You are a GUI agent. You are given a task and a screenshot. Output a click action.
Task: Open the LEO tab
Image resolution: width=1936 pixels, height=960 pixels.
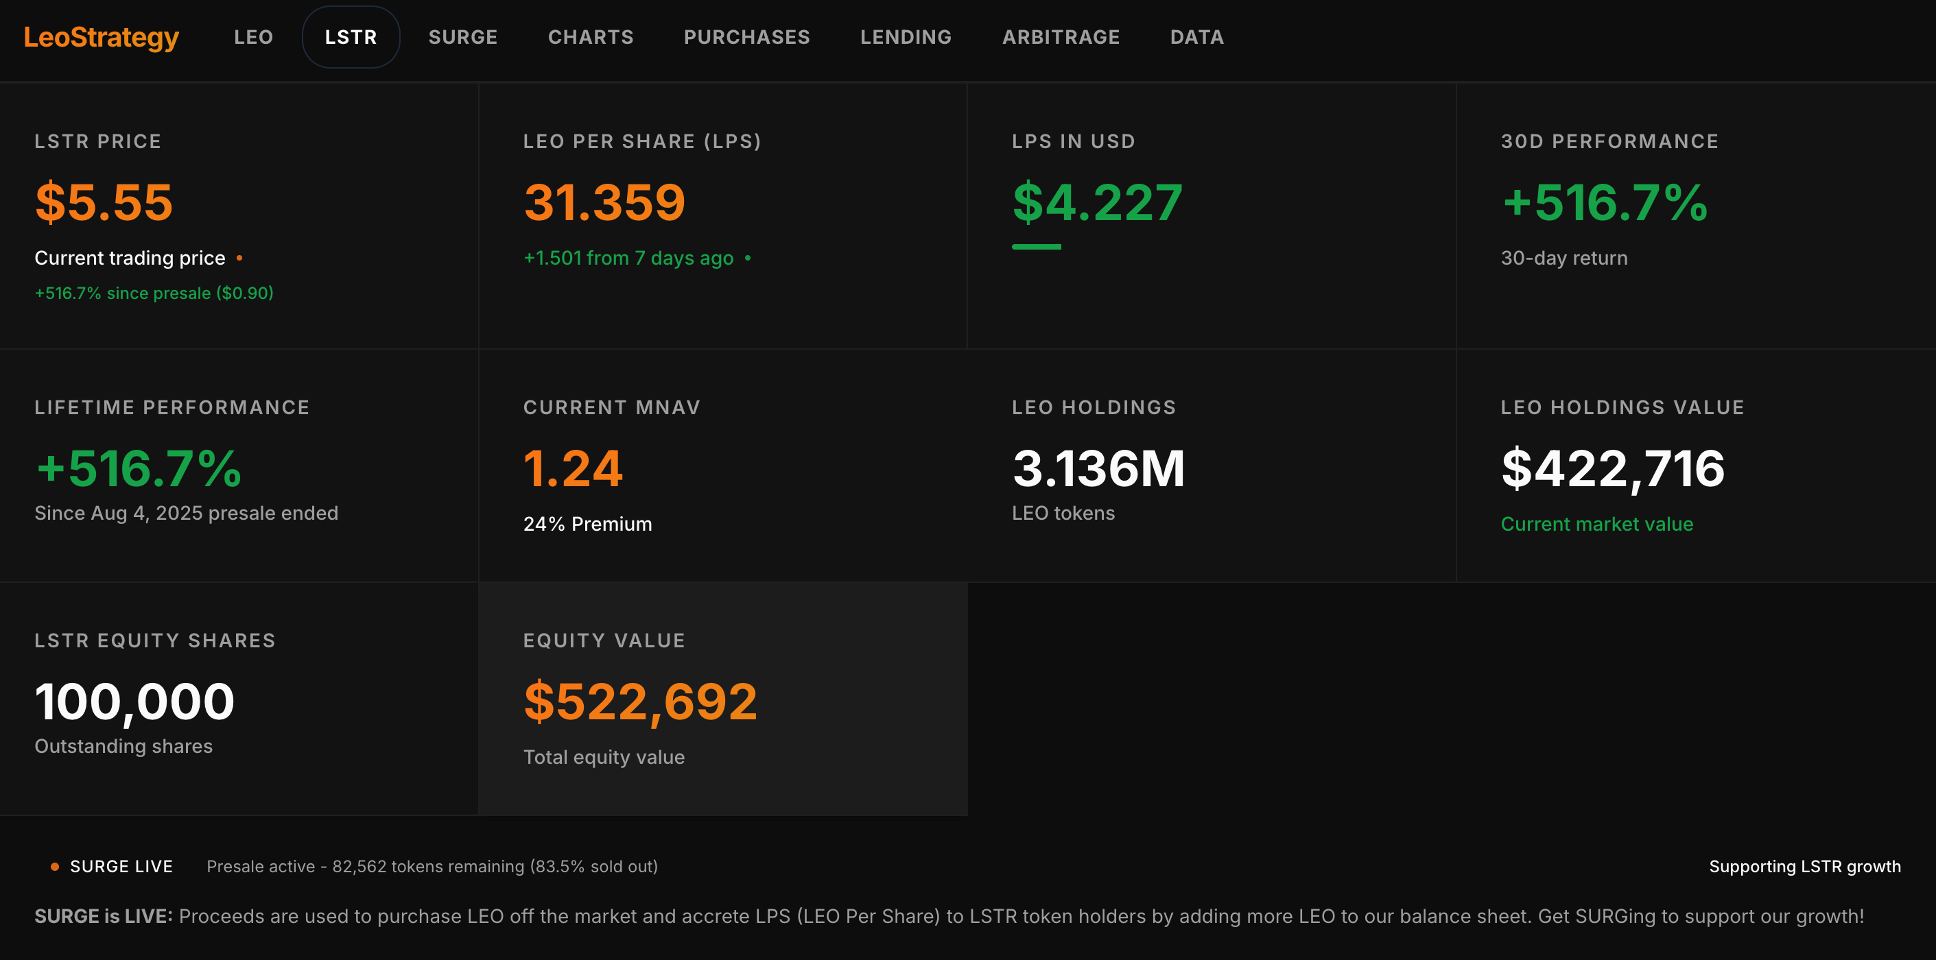click(x=253, y=37)
